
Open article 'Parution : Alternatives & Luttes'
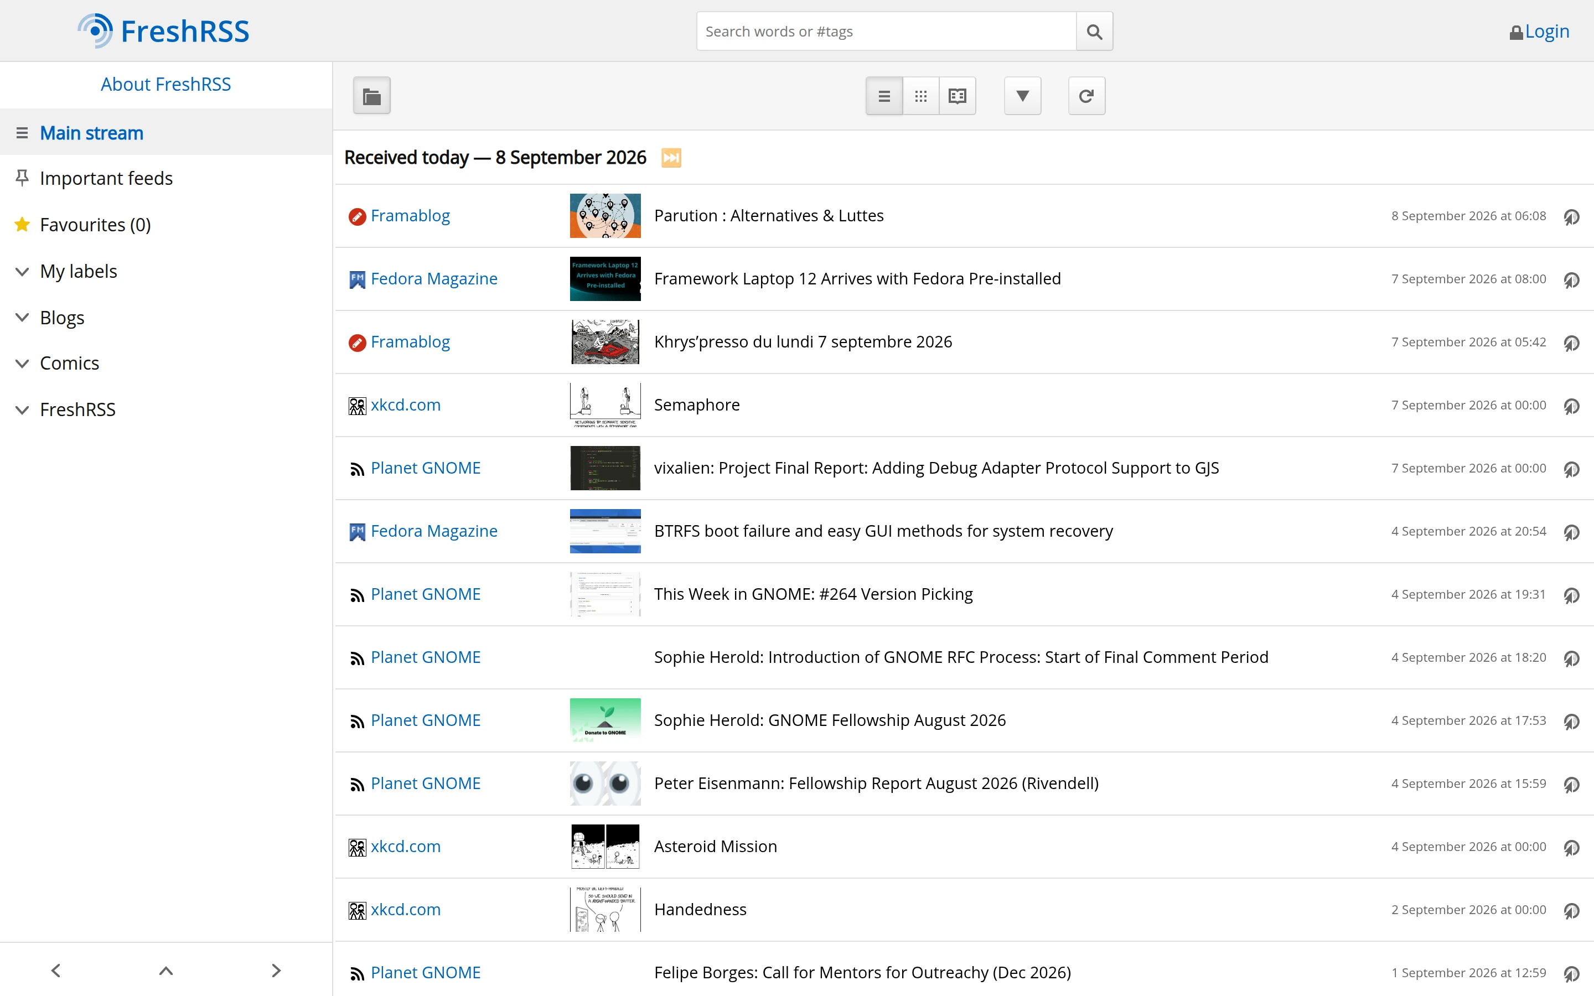[769, 215]
